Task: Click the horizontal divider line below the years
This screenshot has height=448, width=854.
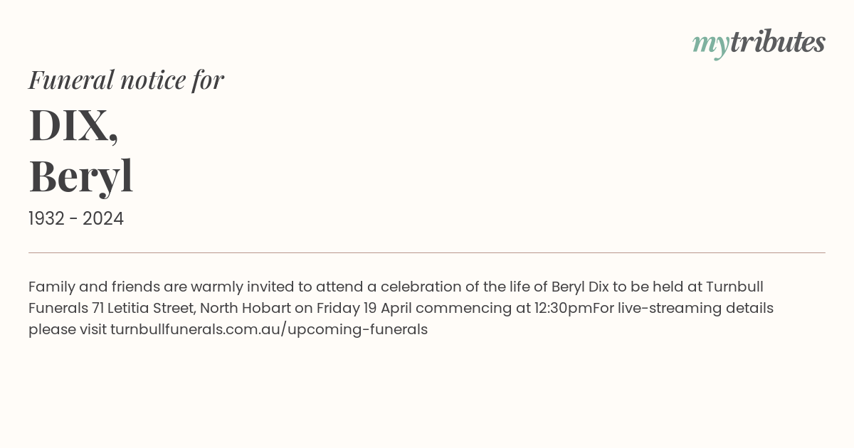Action: (427, 252)
